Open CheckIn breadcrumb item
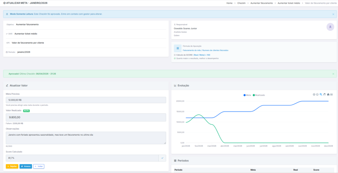This screenshot has width=338, height=173. [x=242, y=3]
